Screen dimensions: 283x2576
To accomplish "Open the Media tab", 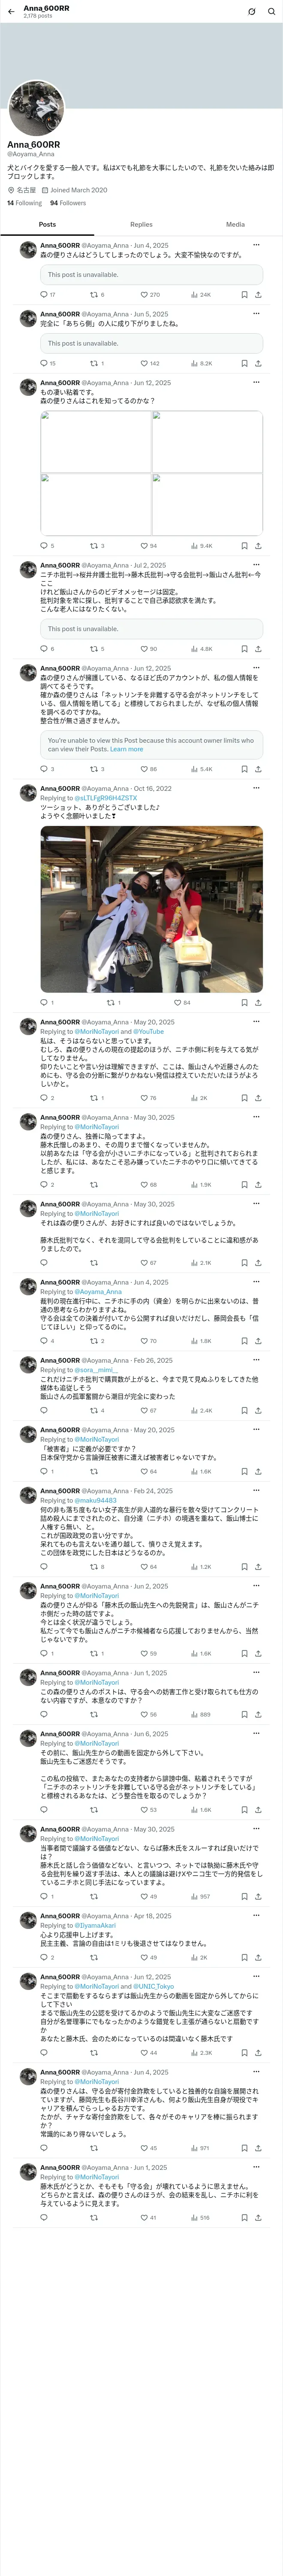I will (x=235, y=224).
